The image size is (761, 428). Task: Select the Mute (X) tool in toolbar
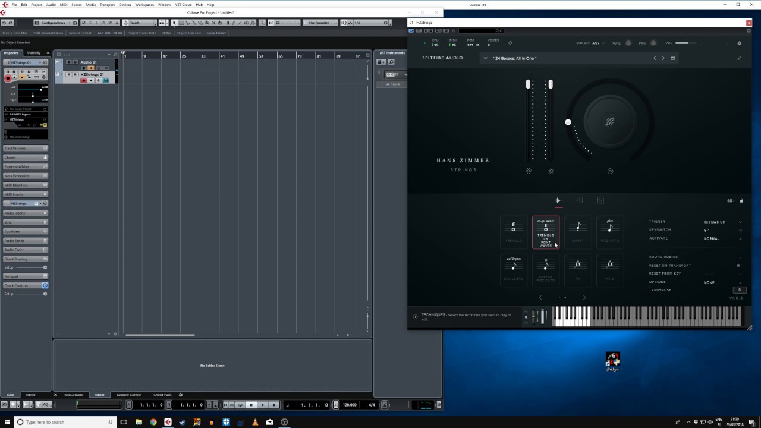tap(214, 23)
